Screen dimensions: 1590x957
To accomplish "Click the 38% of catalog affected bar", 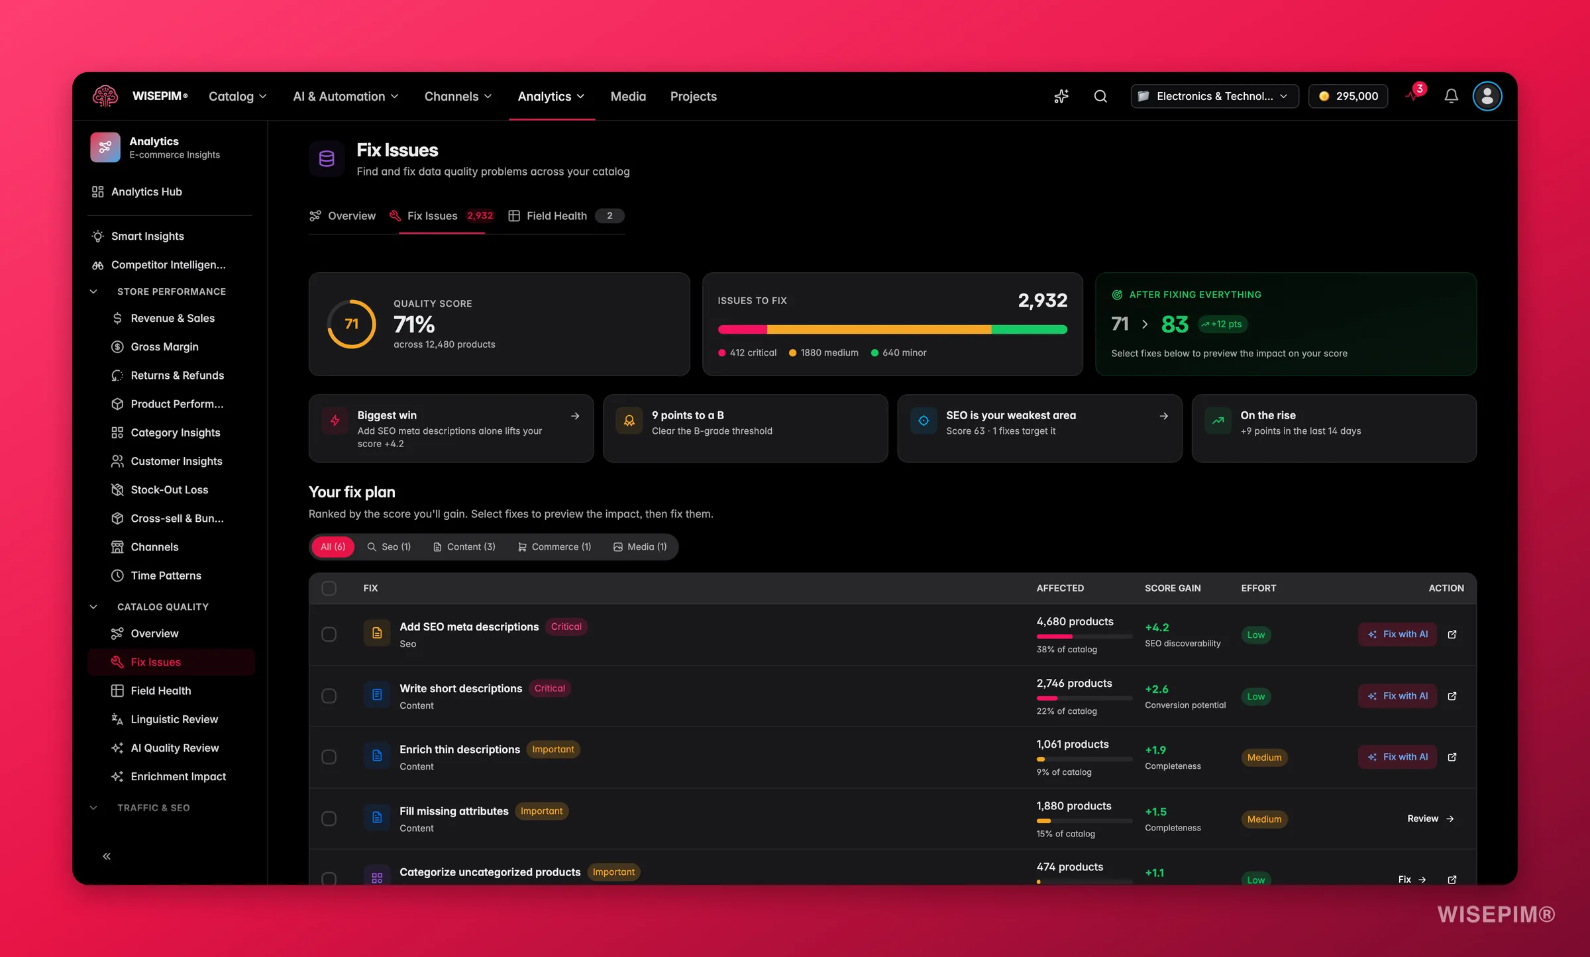I will [x=1085, y=636].
